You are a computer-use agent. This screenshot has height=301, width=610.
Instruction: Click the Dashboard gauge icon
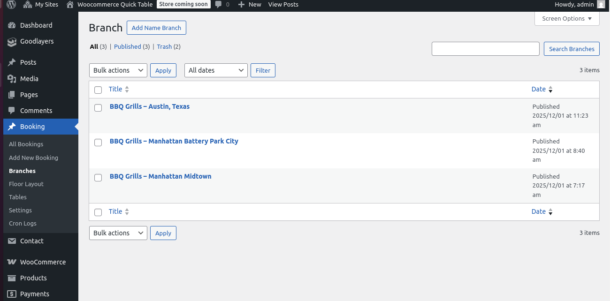click(x=12, y=25)
